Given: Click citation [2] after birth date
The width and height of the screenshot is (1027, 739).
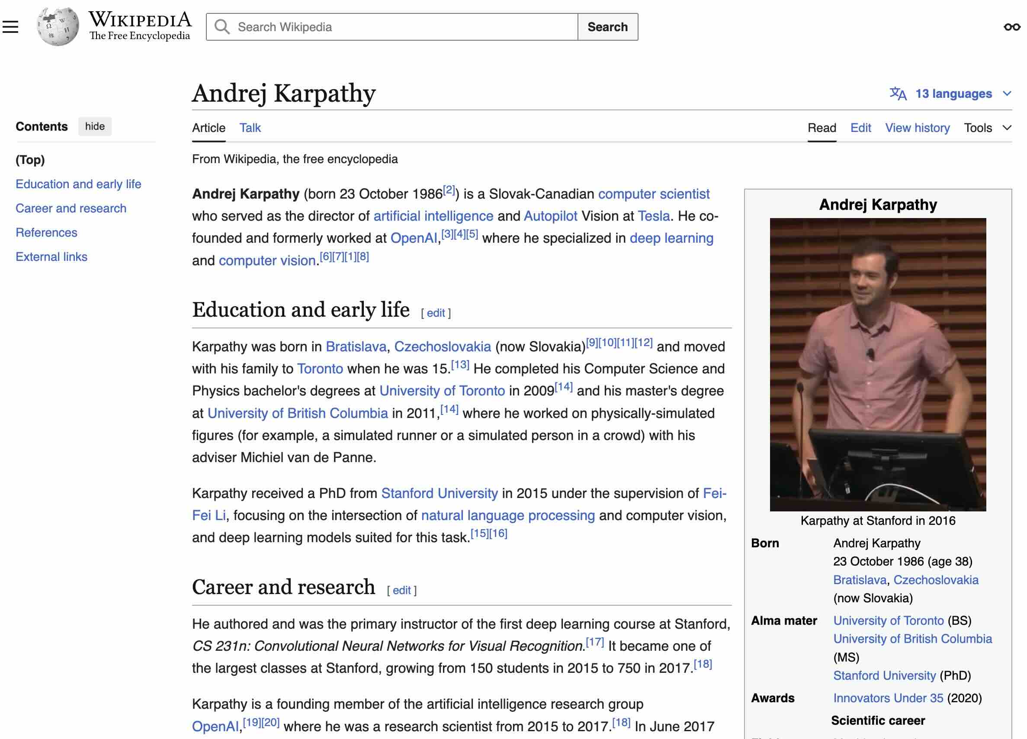Looking at the screenshot, I should (x=449, y=190).
